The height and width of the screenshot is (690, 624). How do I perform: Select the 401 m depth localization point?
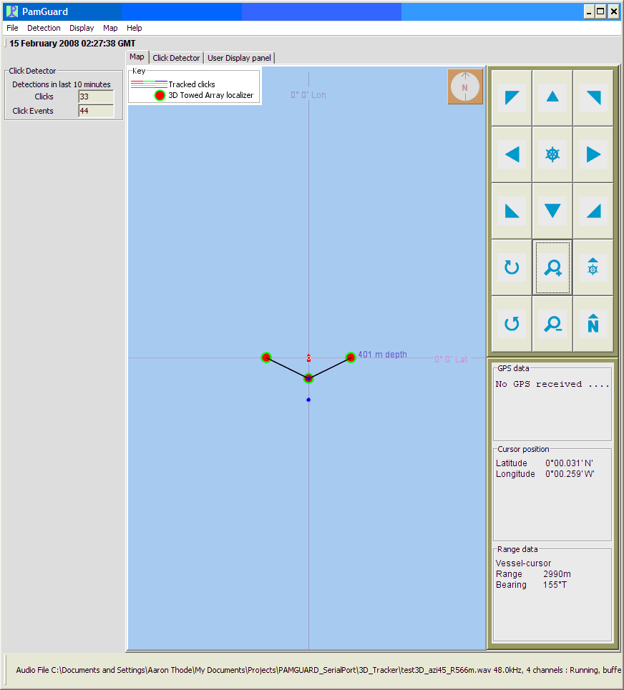coord(351,358)
